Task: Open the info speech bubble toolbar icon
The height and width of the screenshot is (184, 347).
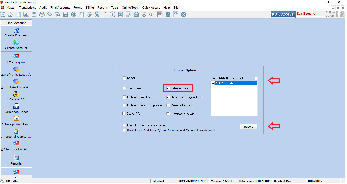Action: (x=113, y=14)
